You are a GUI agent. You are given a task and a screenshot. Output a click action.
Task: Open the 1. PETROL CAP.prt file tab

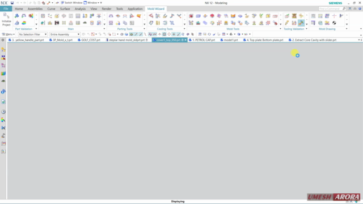pos(202,40)
